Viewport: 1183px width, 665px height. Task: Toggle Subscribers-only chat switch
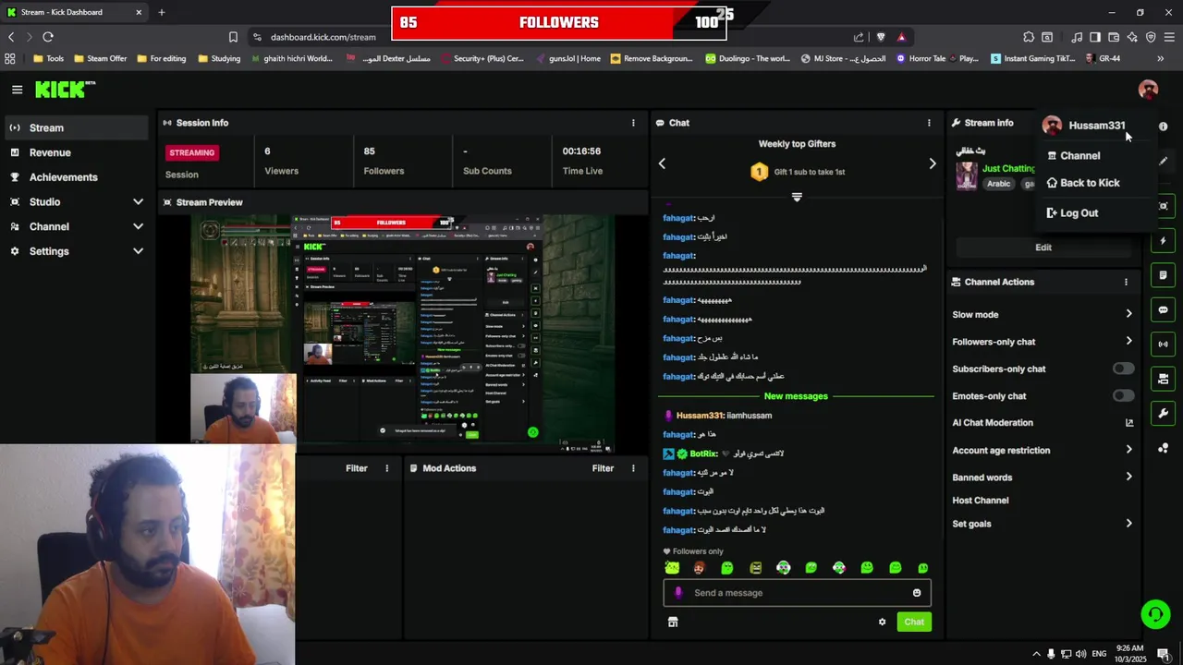point(1123,369)
